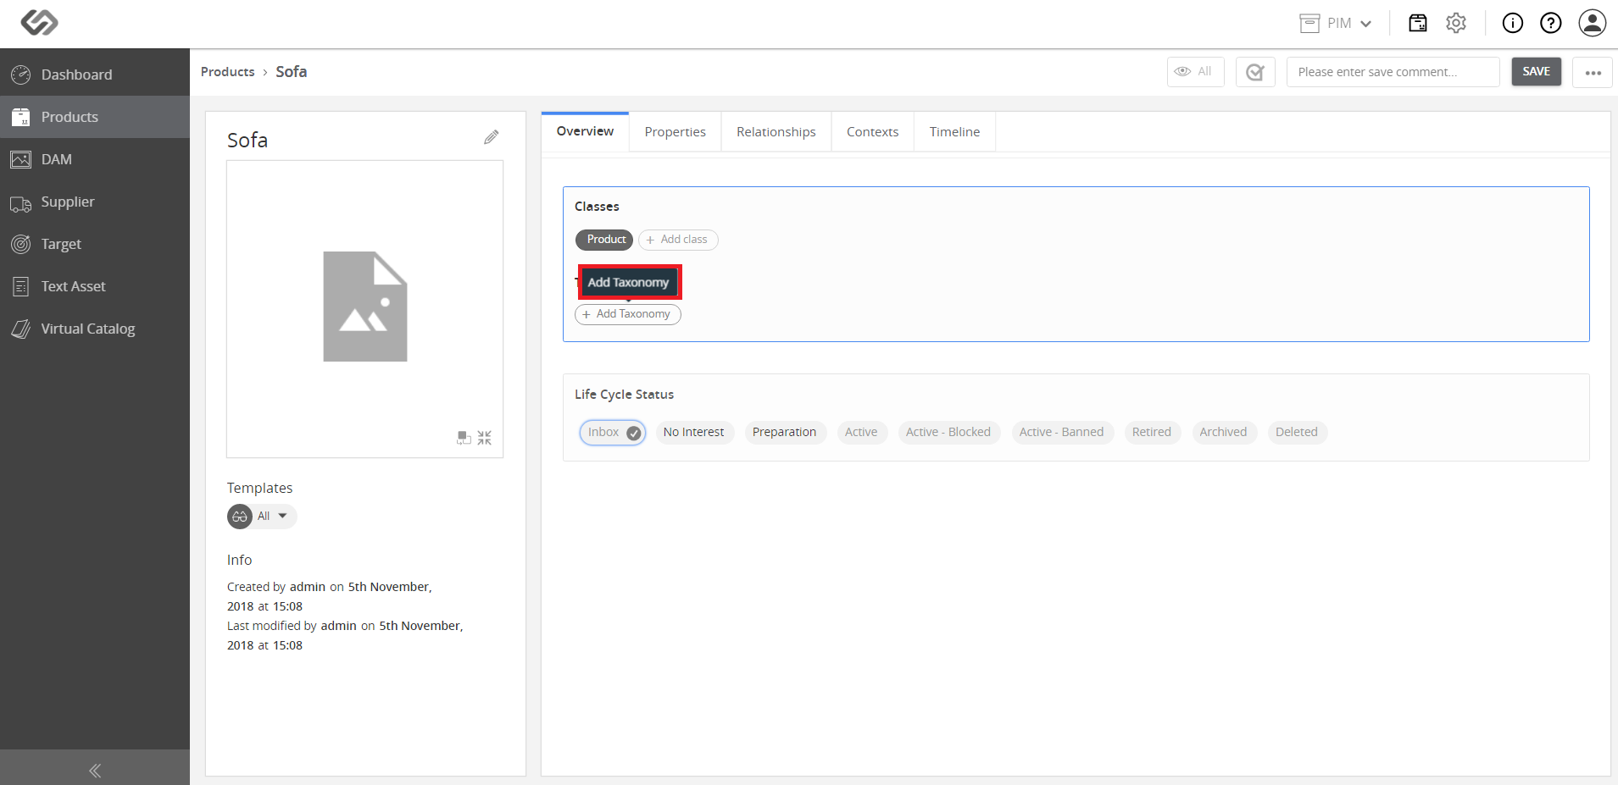Click the application logo icon

(x=39, y=23)
